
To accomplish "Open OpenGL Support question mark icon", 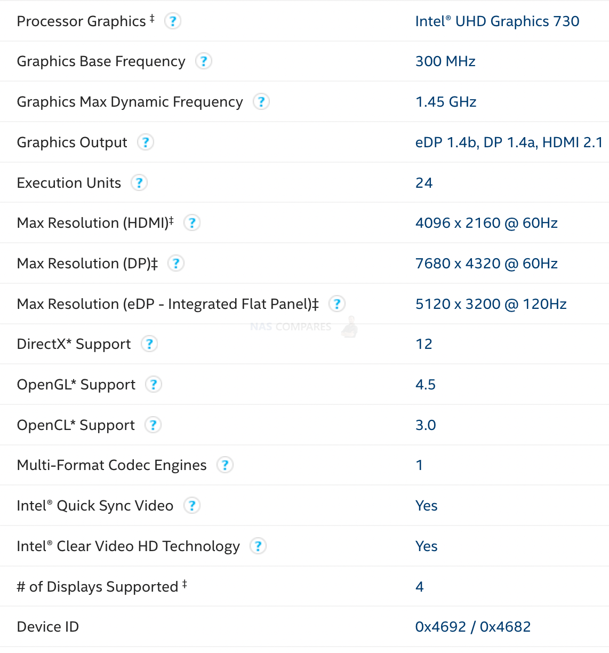I will tap(154, 384).
